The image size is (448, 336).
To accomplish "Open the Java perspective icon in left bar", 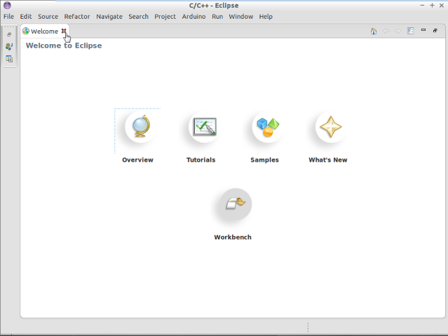I will tap(9, 46).
